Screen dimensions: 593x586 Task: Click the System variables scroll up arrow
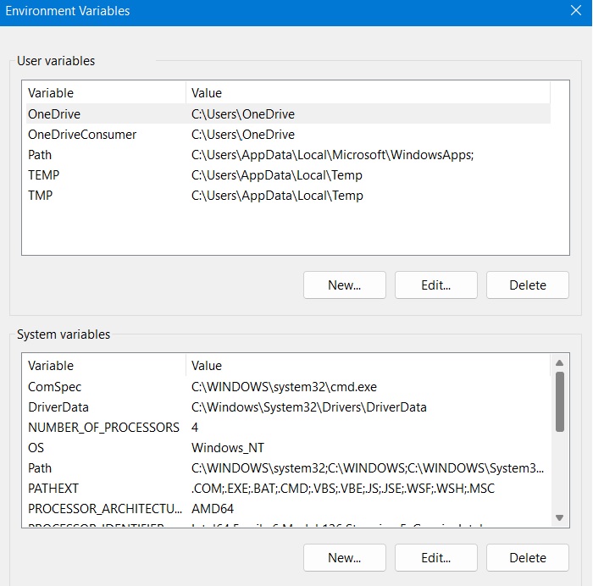(x=560, y=363)
